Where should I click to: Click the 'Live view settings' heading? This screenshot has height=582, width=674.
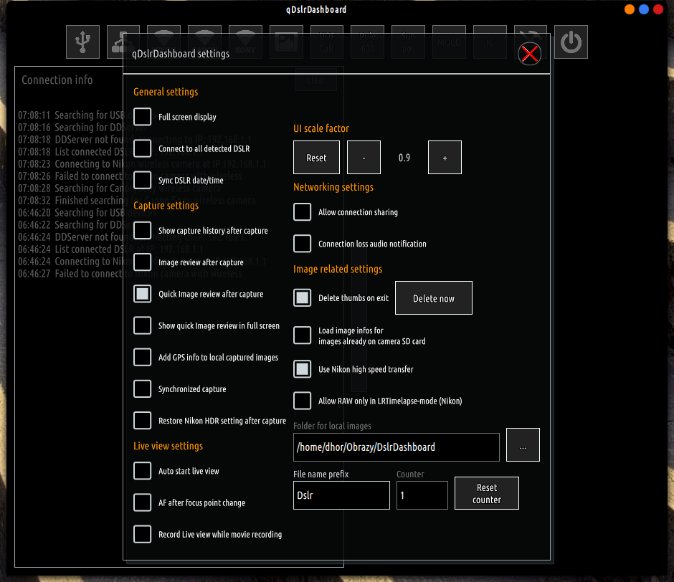click(168, 446)
